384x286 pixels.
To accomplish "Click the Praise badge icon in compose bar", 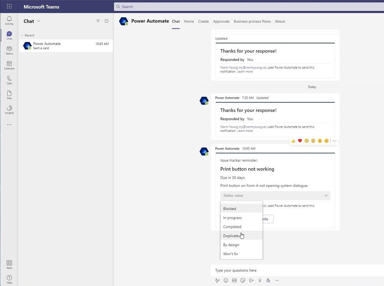I will [x=260, y=280].
